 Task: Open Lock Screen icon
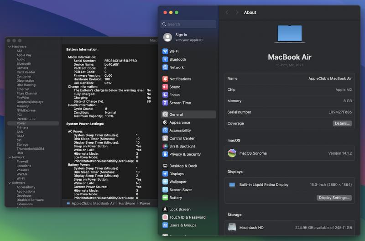(x=165, y=209)
